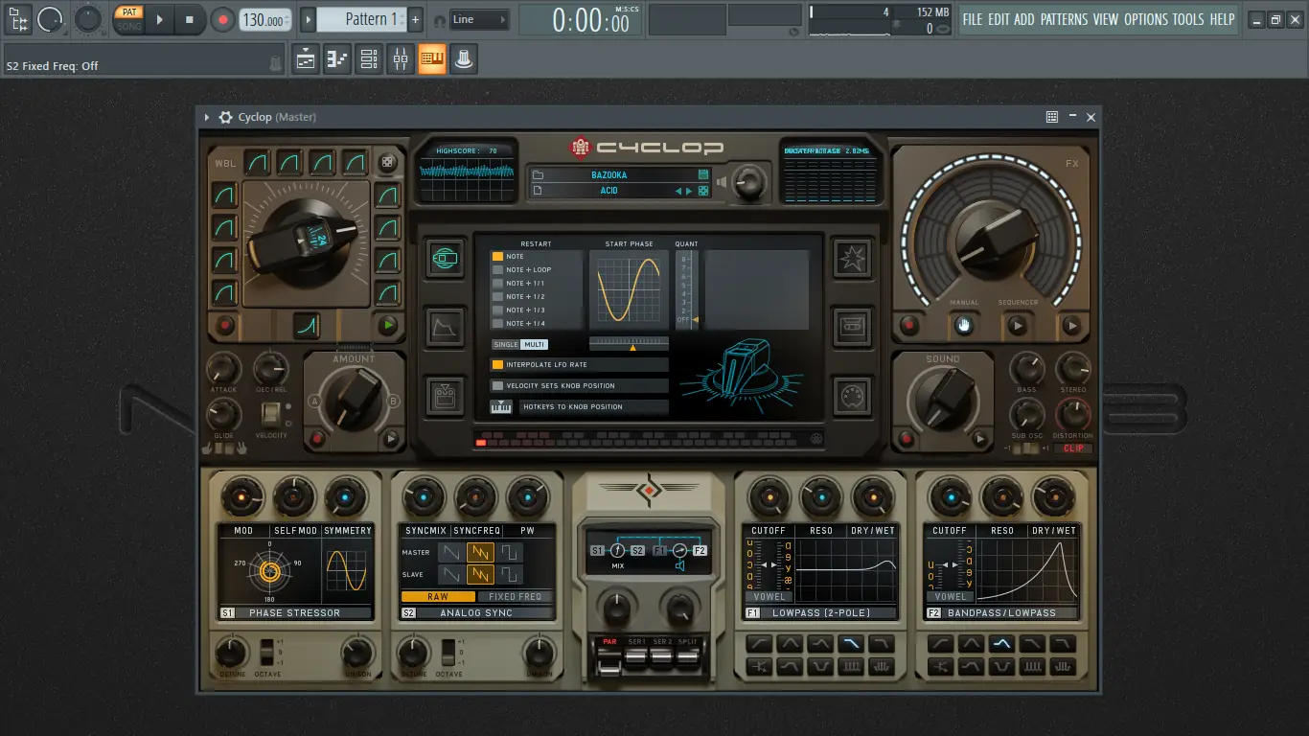
Task: Enable FIXED FREQ mode in S2
Action: click(516, 596)
